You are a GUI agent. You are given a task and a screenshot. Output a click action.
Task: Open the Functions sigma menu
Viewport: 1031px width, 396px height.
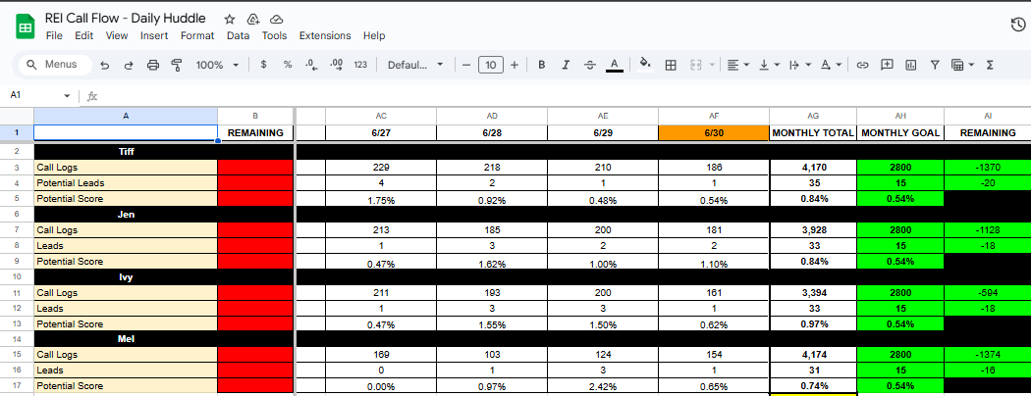click(x=990, y=65)
